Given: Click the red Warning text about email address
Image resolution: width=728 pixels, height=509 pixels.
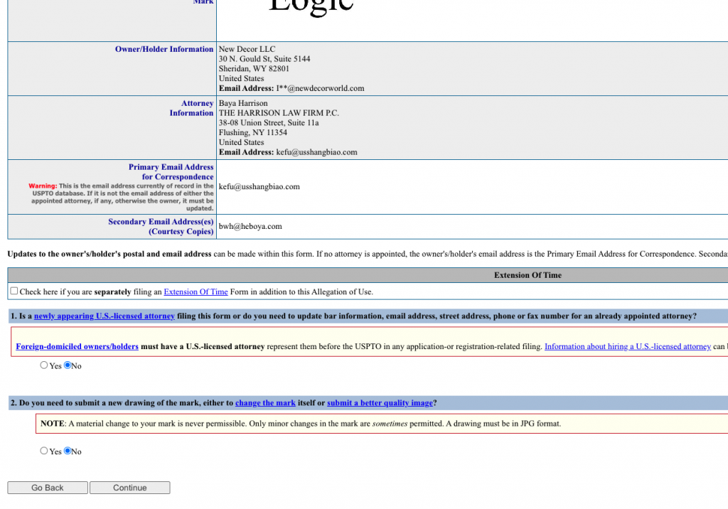Looking at the screenshot, I should (121, 197).
